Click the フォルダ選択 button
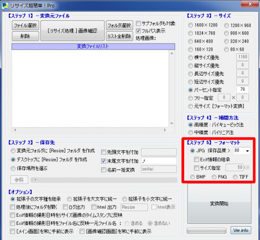The height and width of the screenshot is (240, 260). pos(120,25)
